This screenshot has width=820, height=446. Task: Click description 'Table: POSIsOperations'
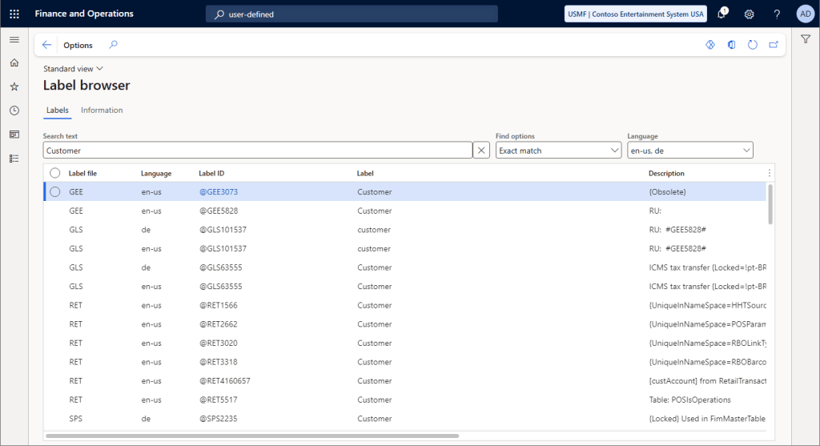click(x=689, y=400)
